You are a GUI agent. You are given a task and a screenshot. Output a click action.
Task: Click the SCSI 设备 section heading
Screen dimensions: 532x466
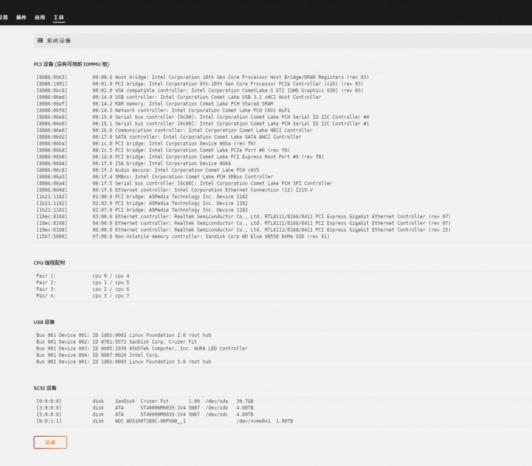[45, 388]
